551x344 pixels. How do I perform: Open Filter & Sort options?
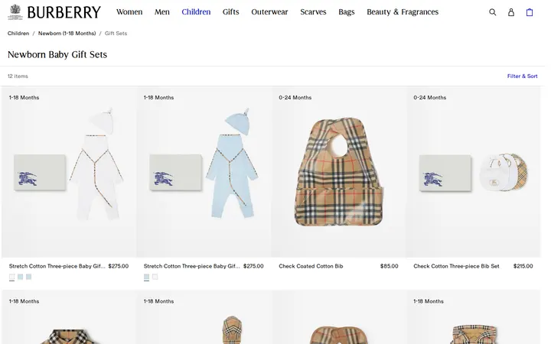(x=522, y=76)
